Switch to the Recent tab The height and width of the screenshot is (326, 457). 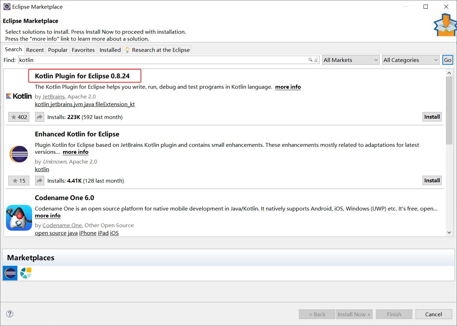point(35,50)
